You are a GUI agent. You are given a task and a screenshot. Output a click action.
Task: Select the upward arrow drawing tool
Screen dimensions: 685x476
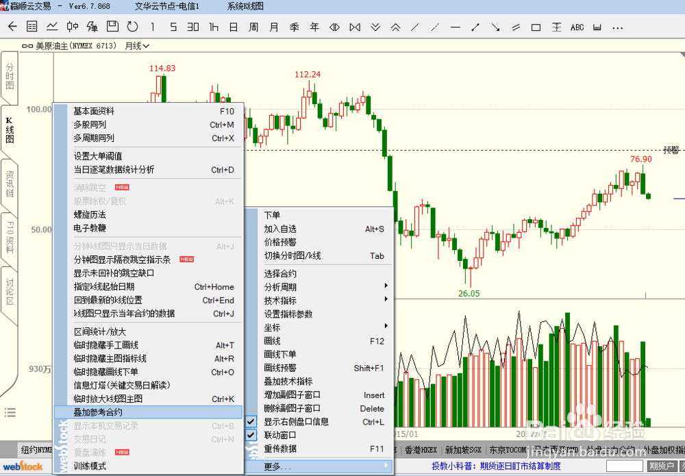(x=476, y=27)
